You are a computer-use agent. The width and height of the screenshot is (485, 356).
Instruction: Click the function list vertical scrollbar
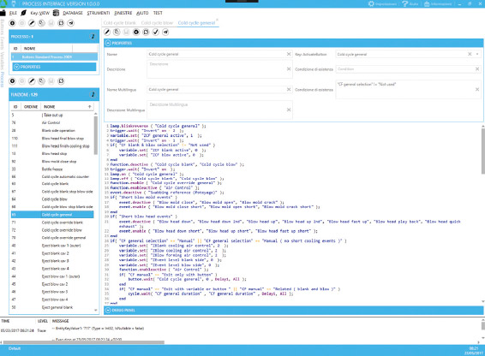click(x=96, y=135)
